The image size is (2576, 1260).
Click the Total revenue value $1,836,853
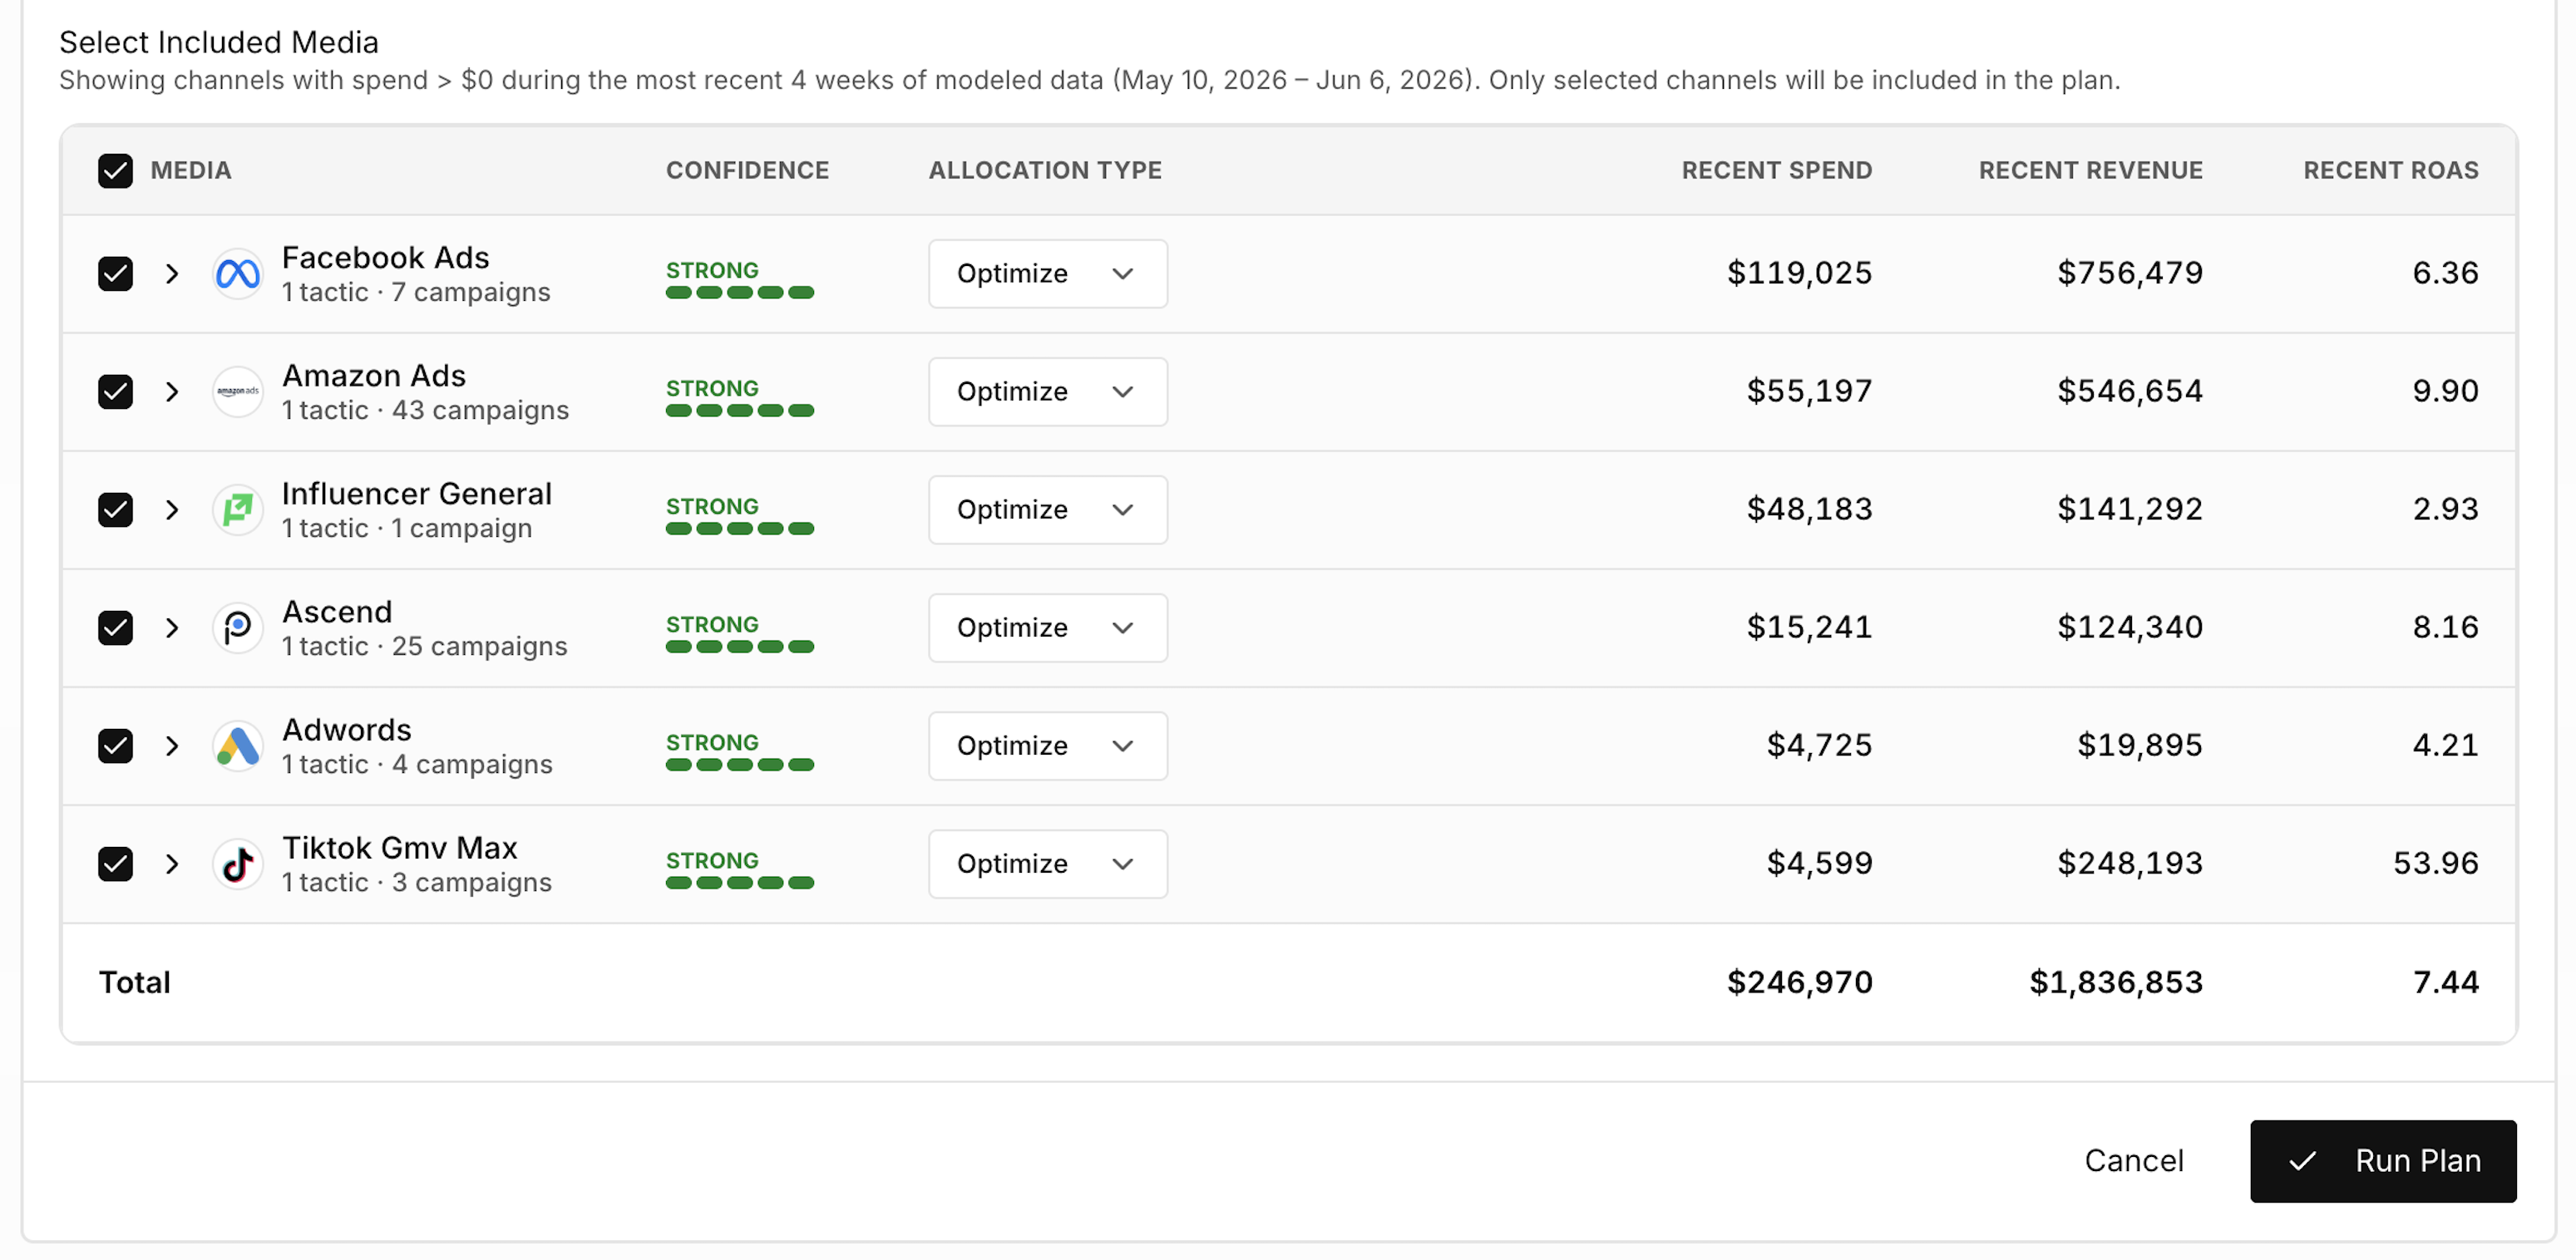tap(2116, 982)
